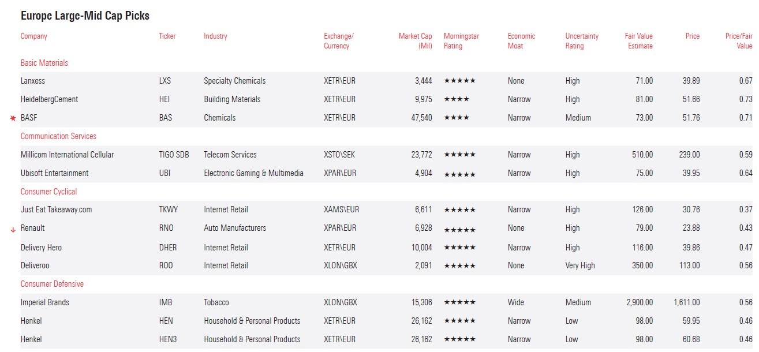This screenshot has height=352, width=759.
Task: Select the Basic Materials section header
Action: (44, 63)
